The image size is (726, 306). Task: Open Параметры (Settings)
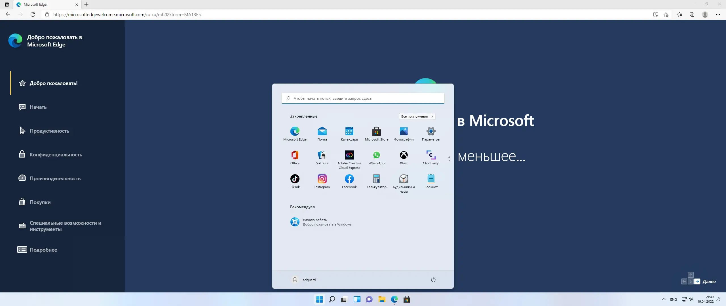pos(431,132)
